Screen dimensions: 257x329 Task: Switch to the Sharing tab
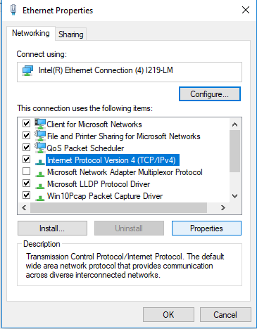pyautogui.click(x=71, y=34)
